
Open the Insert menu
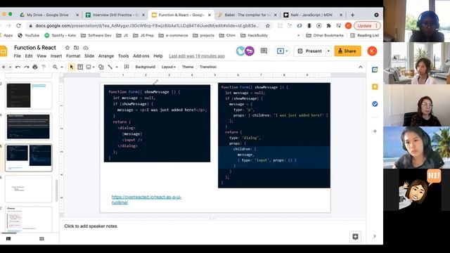point(56,56)
